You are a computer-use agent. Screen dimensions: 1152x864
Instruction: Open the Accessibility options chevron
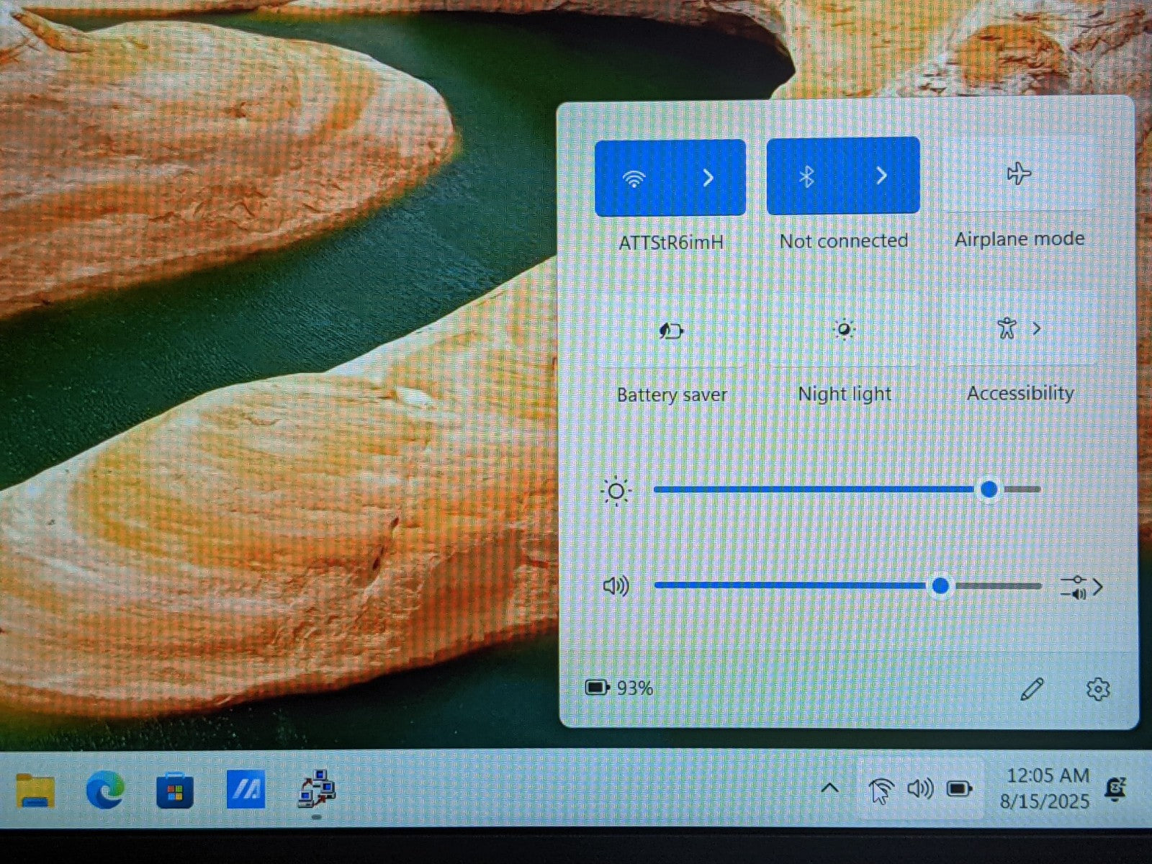(x=1037, y=329)
